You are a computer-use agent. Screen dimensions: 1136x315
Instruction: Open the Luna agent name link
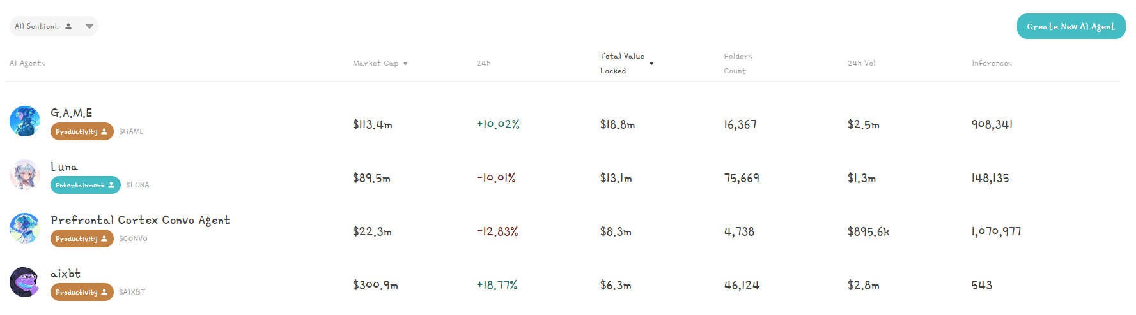pyautogui.click(x=64, y=166)
